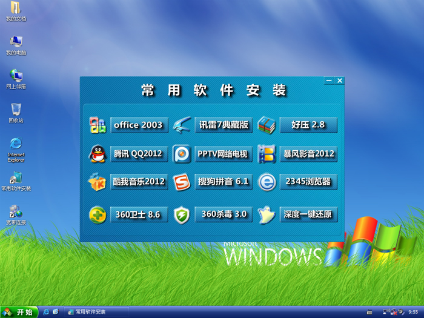Select 常用软件安装 taskbar window item

click(x=97, y=312)
